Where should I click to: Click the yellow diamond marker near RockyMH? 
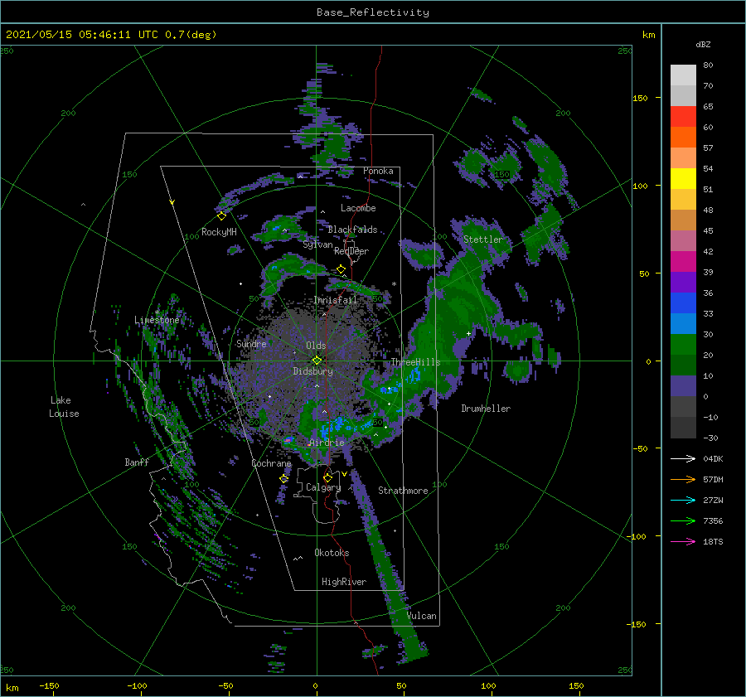tap(221, 216)
